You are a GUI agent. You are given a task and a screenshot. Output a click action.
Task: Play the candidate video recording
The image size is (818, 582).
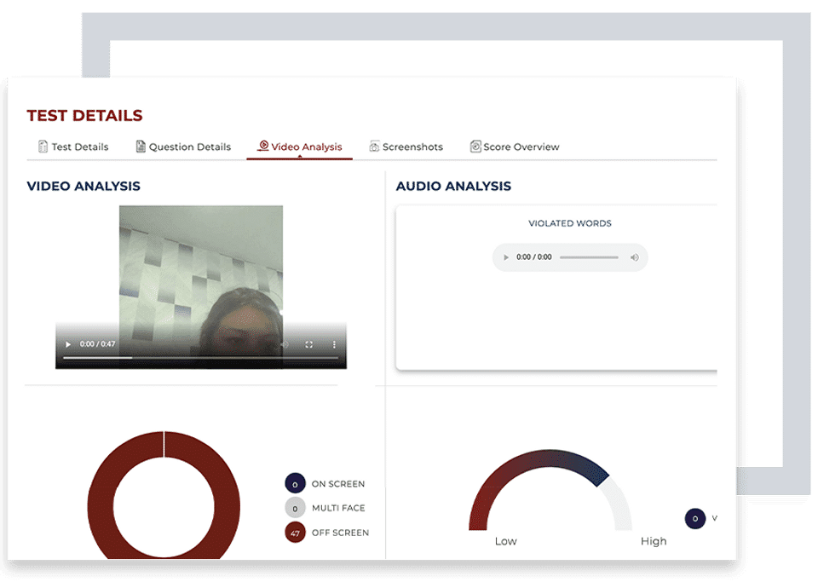(68, 344)
